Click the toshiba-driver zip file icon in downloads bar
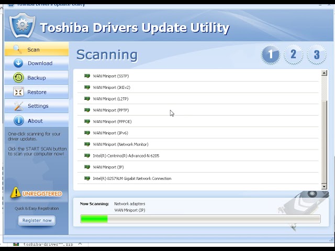The image size is (335, 251). 16,244
